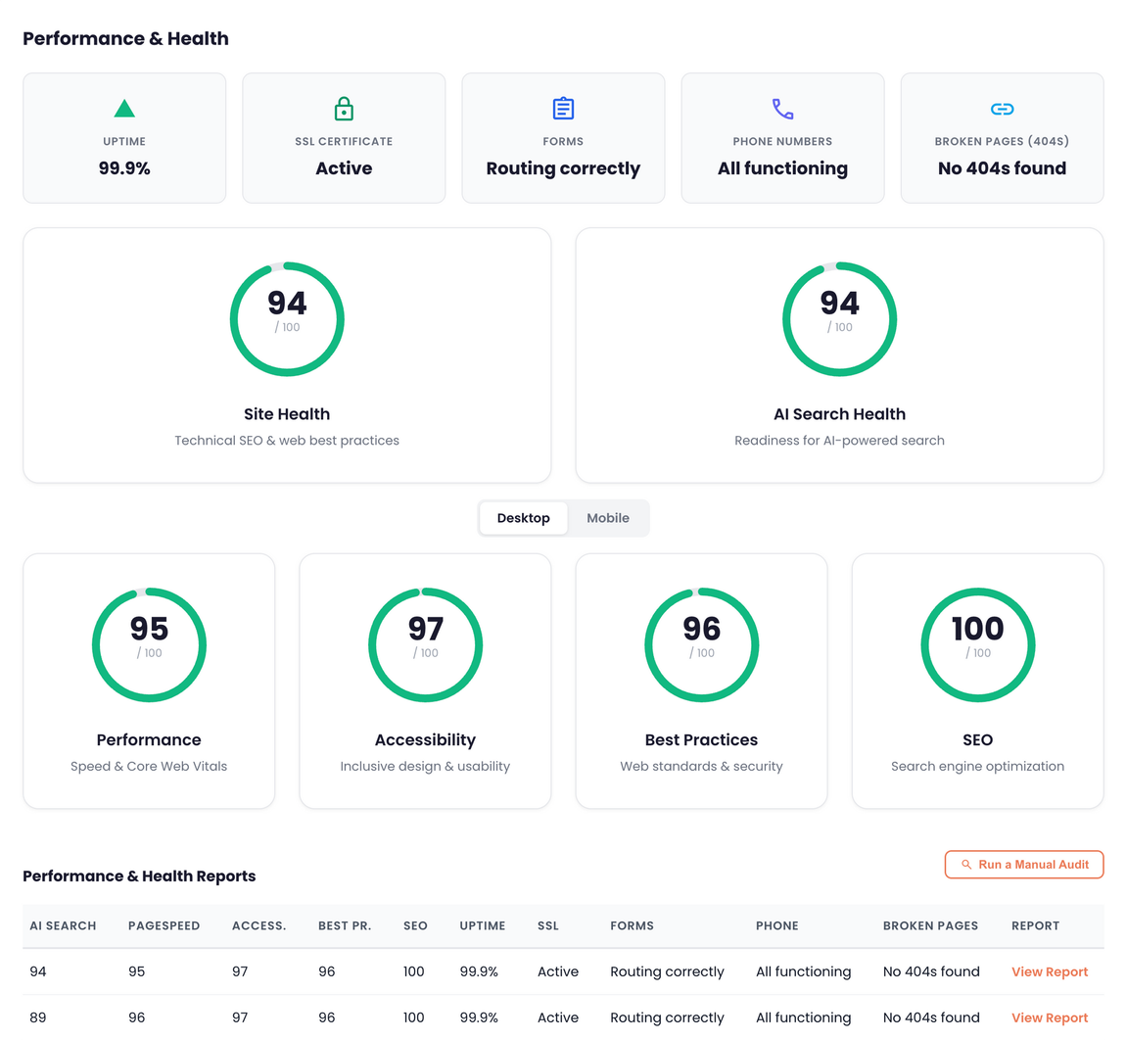Click the green Uptime triangle icon

(124, 108)
